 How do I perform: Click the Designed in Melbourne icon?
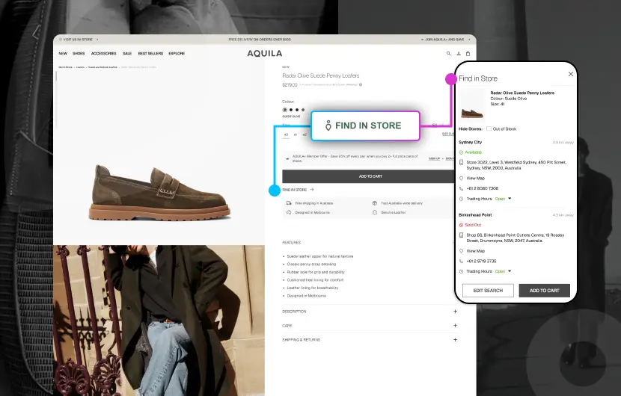(x=289, y=212)
